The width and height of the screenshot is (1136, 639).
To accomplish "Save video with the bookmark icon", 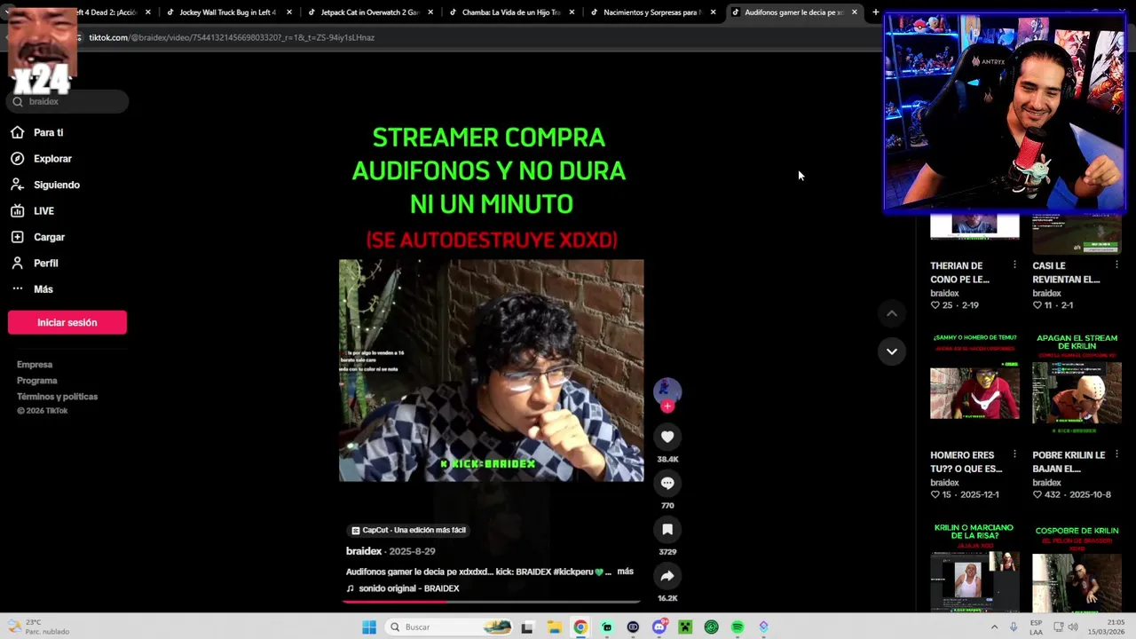I will (667, 529).
